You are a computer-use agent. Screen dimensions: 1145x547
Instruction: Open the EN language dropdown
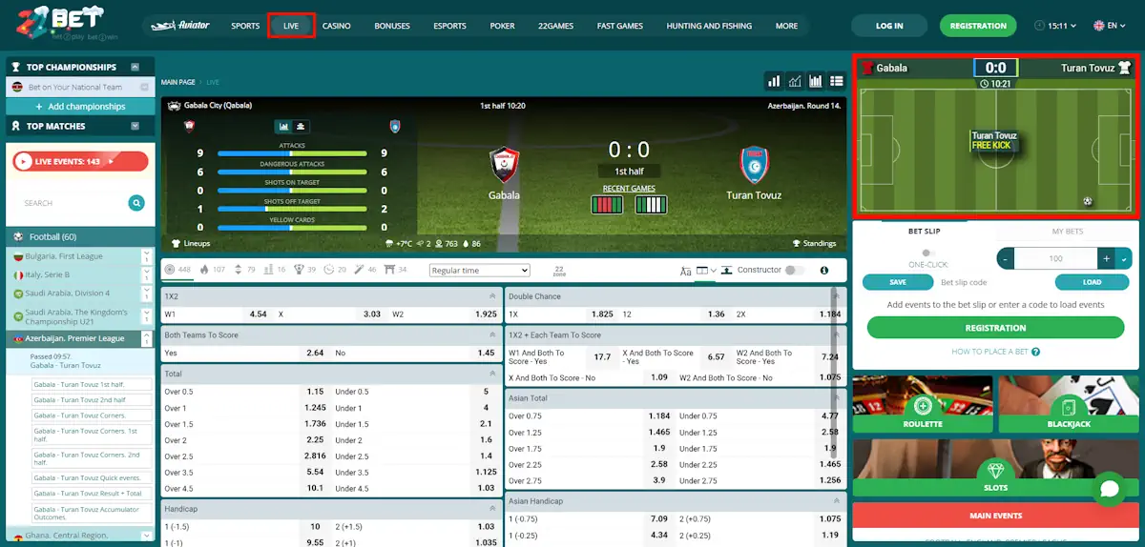coord(1111,26)
